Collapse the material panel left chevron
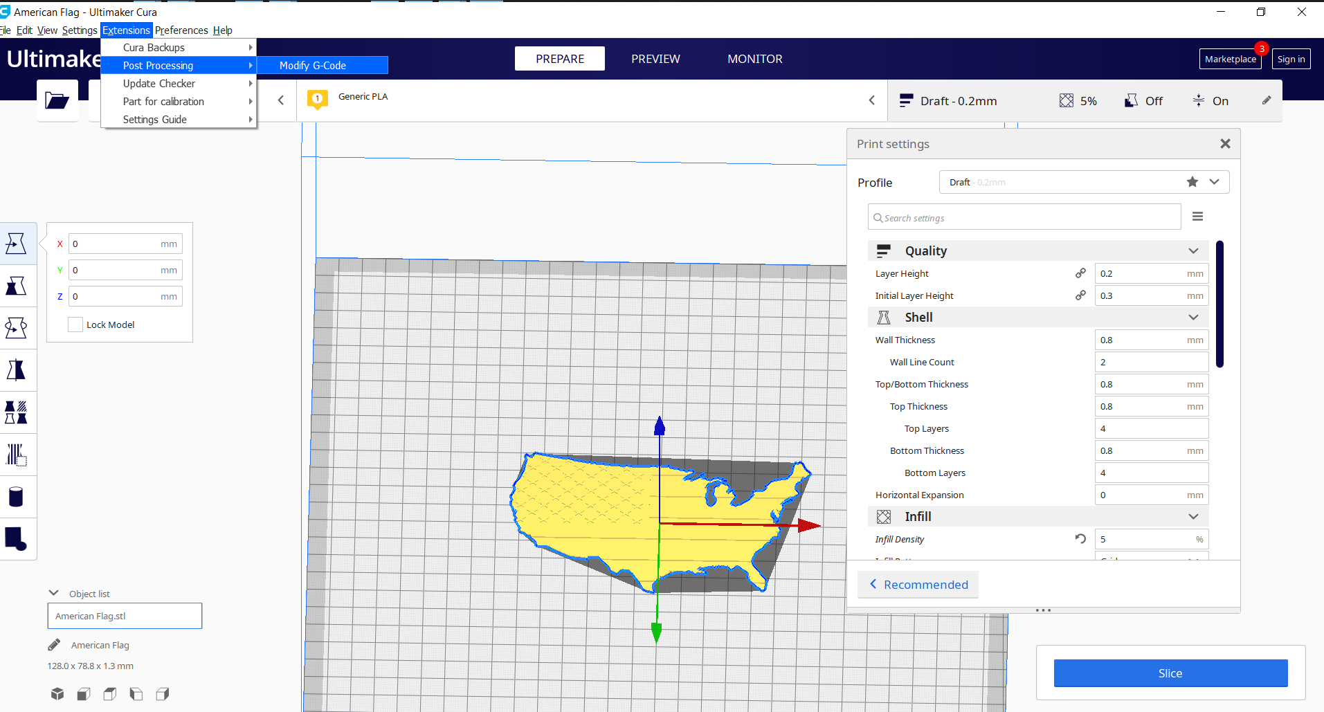Viewport: 1324px width, 712px height. [x=281, y=100]
